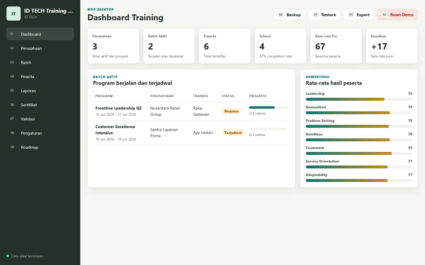Select the Peserta total stat card

(225, 46)
